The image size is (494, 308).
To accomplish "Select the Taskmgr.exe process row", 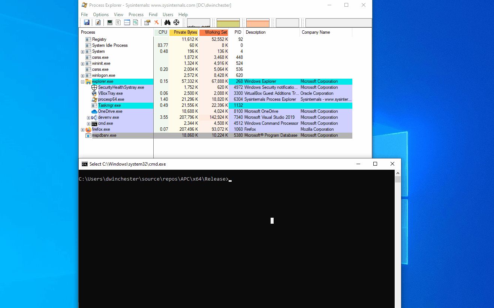I will [x=216, y=105].
